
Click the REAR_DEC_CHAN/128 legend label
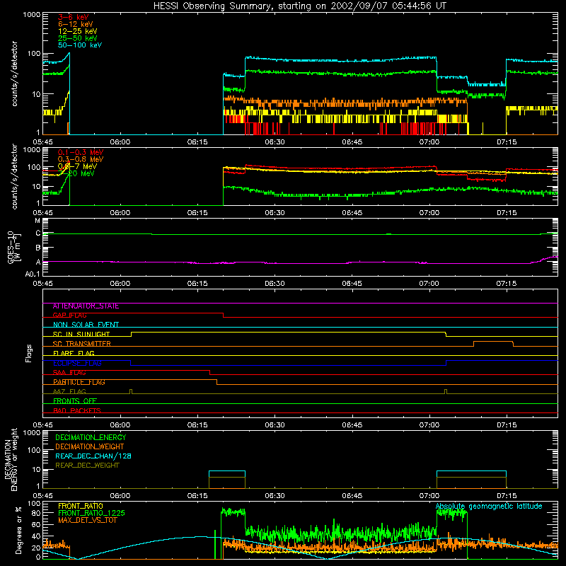coord(93,456)
